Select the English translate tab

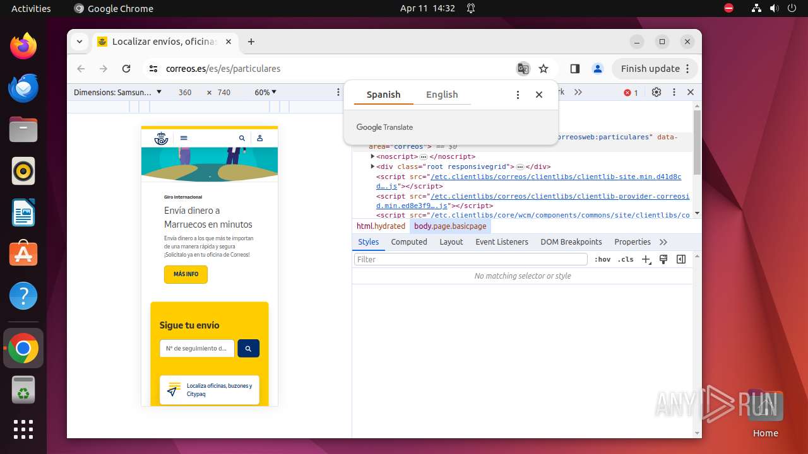point(442,95)
